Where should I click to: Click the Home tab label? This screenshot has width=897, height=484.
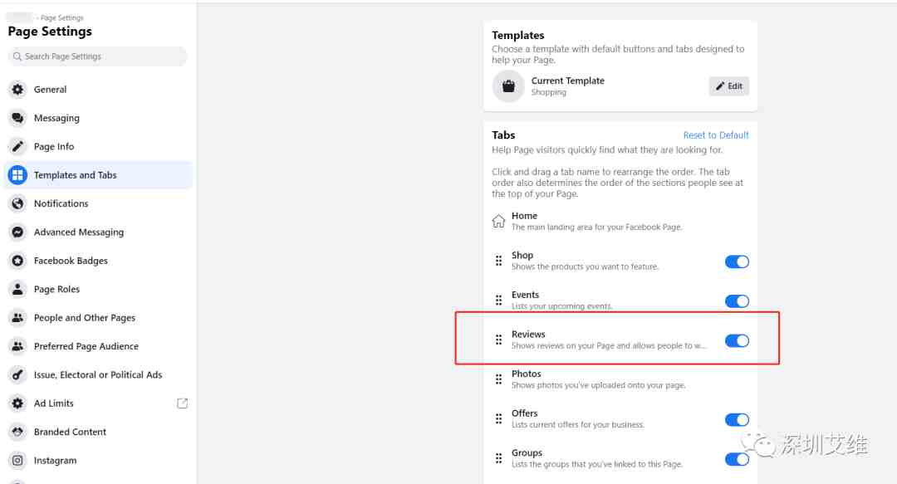tap(524, 216)
